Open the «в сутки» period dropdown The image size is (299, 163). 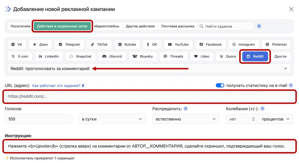coord(112,119)
